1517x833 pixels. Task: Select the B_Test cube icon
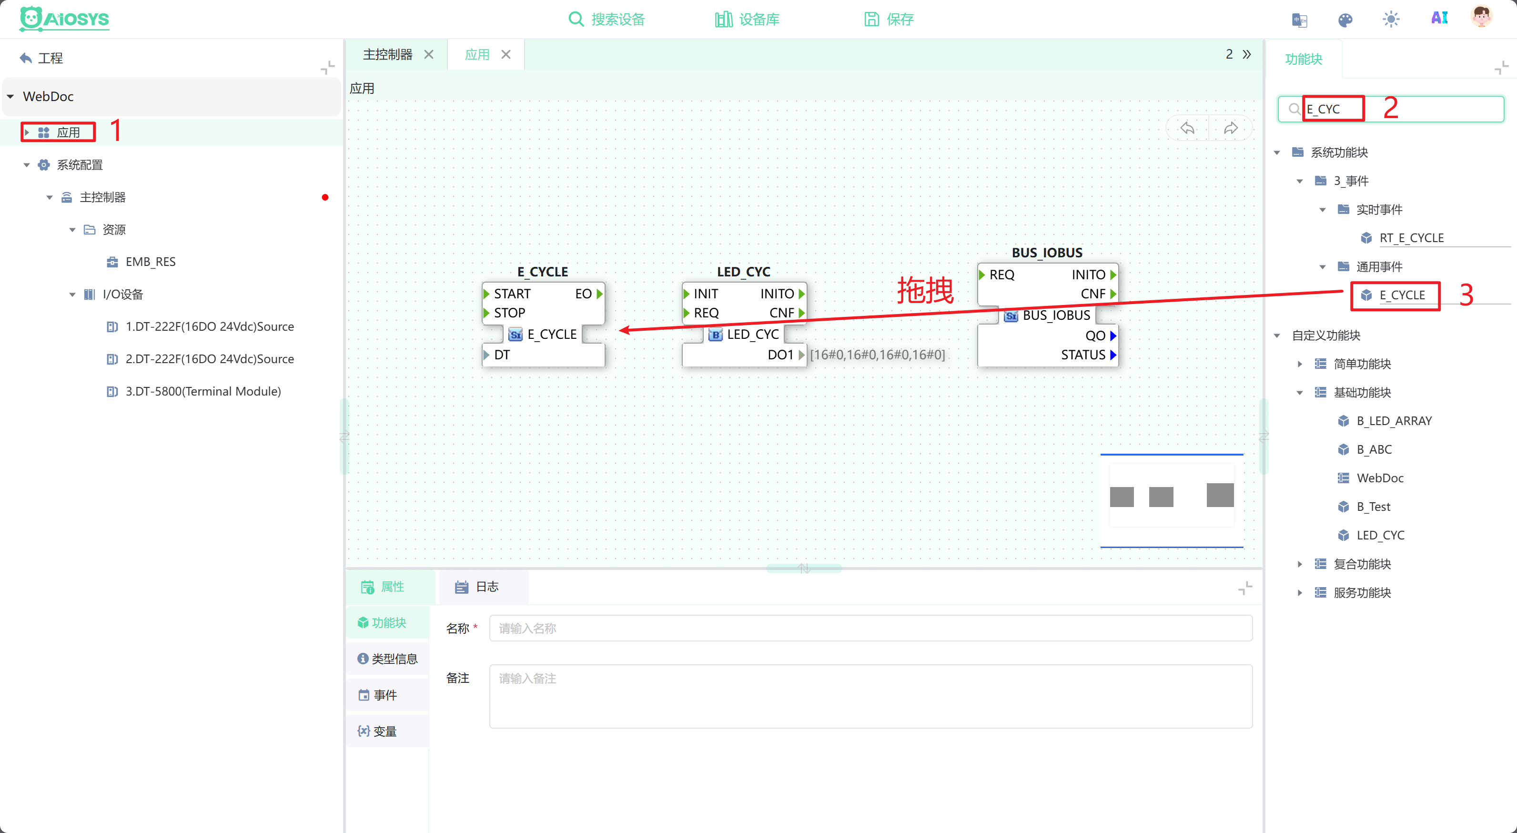1343,507
